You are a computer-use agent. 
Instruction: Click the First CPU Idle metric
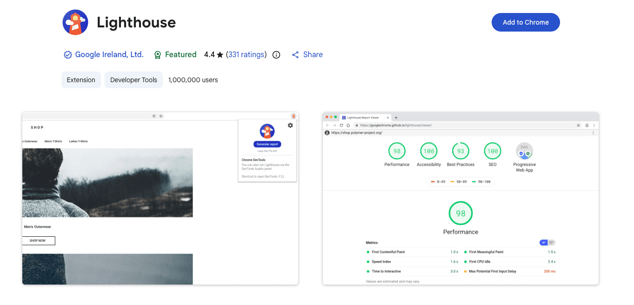[x=510, y=262]
